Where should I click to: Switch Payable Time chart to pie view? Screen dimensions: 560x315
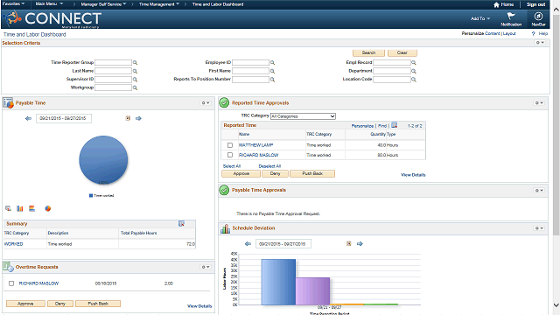point(47,208)
